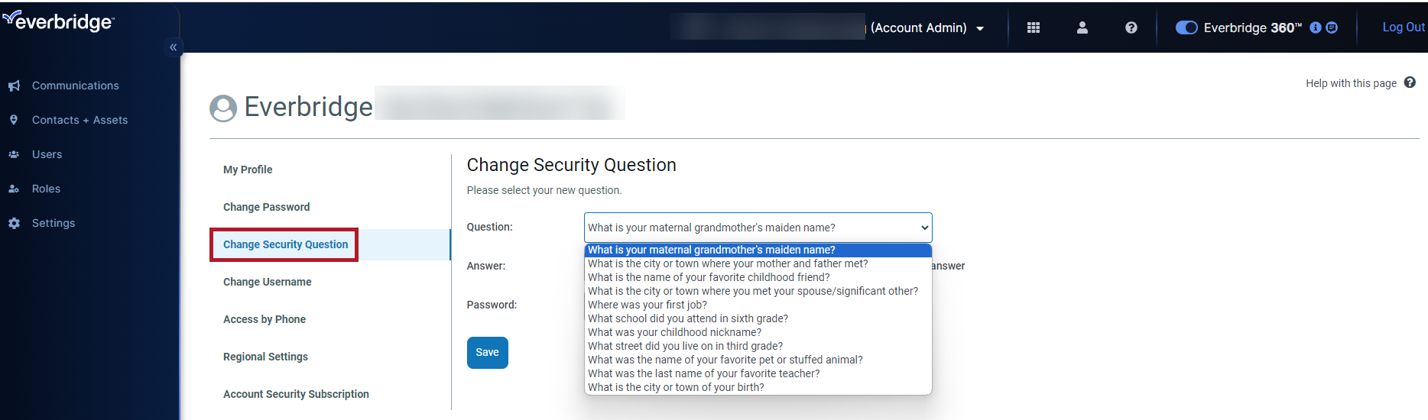Click the Help with this page icon
This screenshot has width=1428, height=420.
coord(1410,82)
